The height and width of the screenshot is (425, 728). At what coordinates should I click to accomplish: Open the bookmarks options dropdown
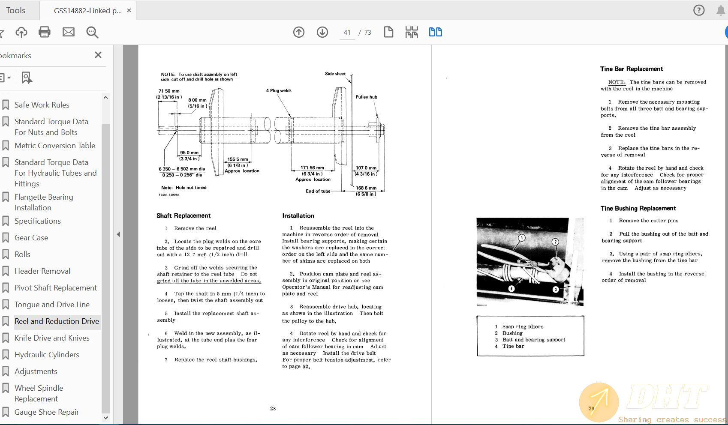point(5,78)
